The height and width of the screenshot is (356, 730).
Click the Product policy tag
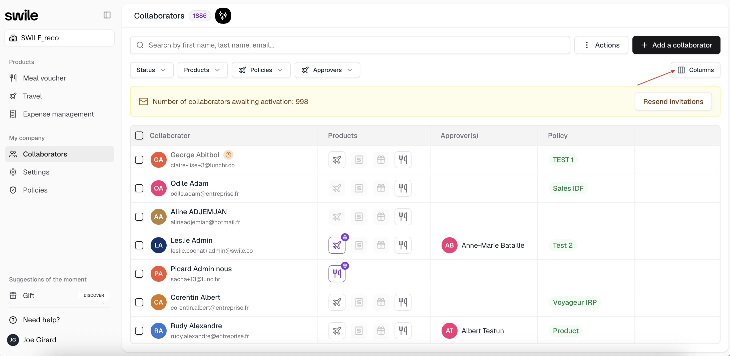coord(566,330)
